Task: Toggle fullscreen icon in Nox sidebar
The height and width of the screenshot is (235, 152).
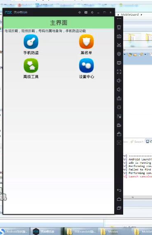Action: (x=119, y=72)
